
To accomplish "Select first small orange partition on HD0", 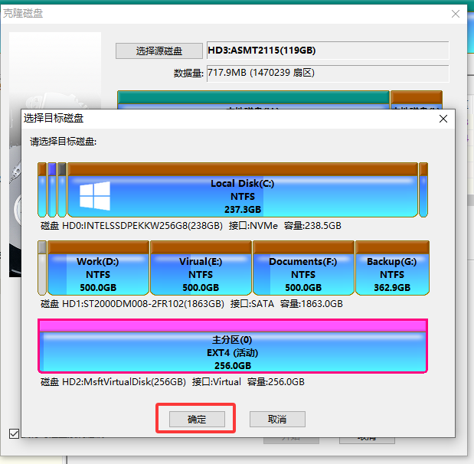I will click(42, 190).
